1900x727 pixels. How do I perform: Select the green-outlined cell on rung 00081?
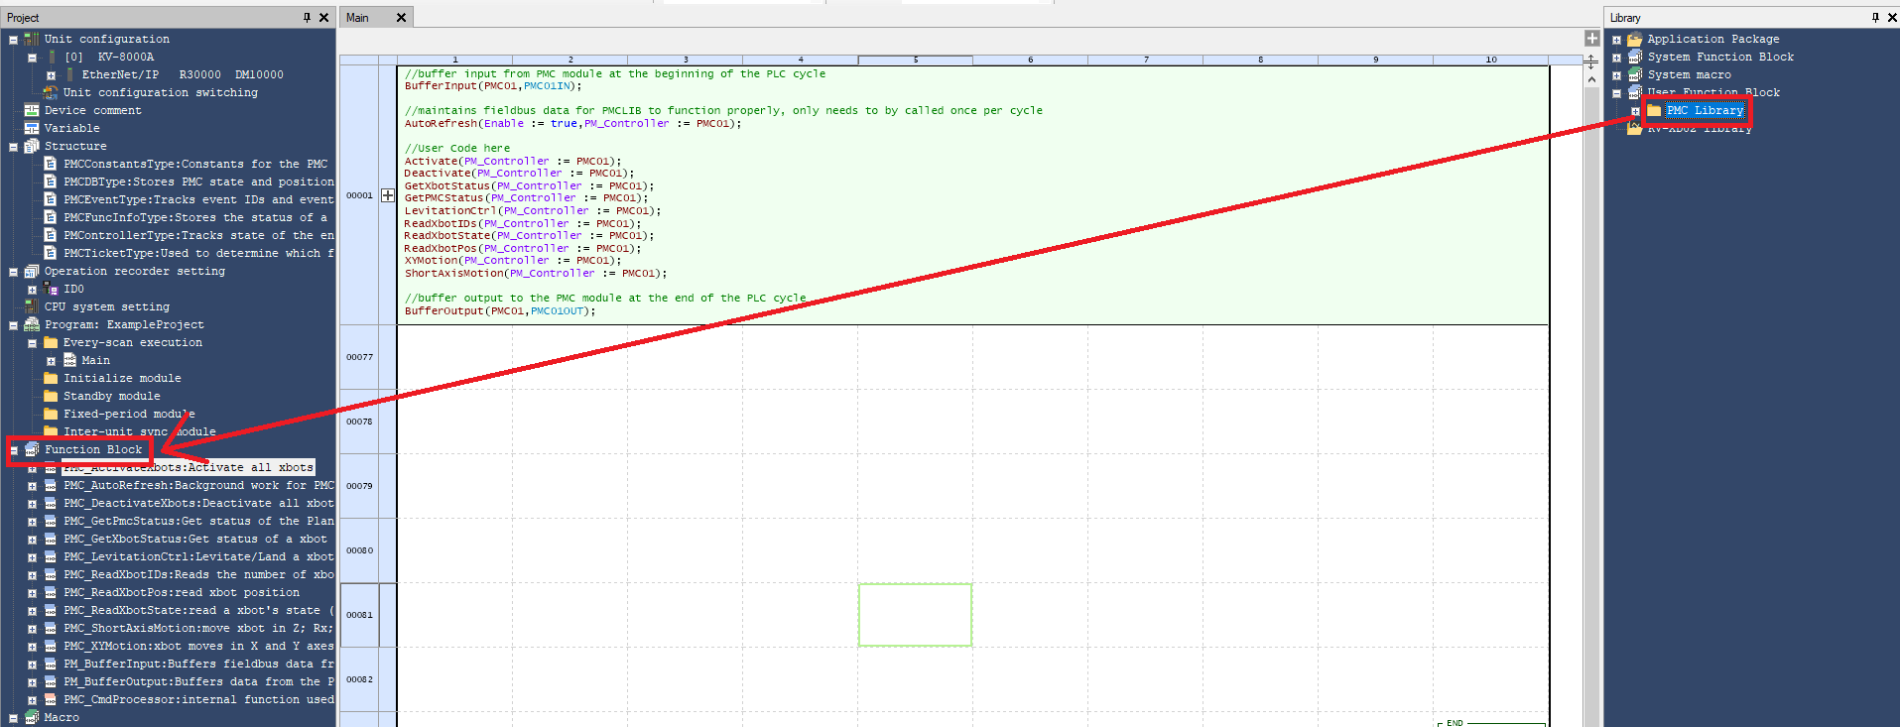click(915, 615)
